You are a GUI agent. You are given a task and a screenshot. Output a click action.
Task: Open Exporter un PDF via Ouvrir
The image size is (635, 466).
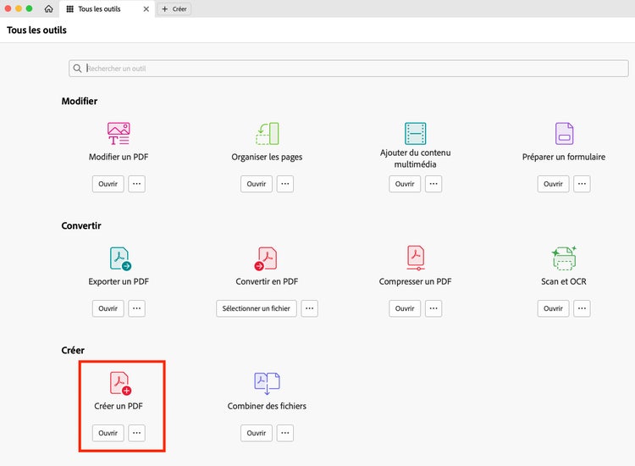click(108, 308)
